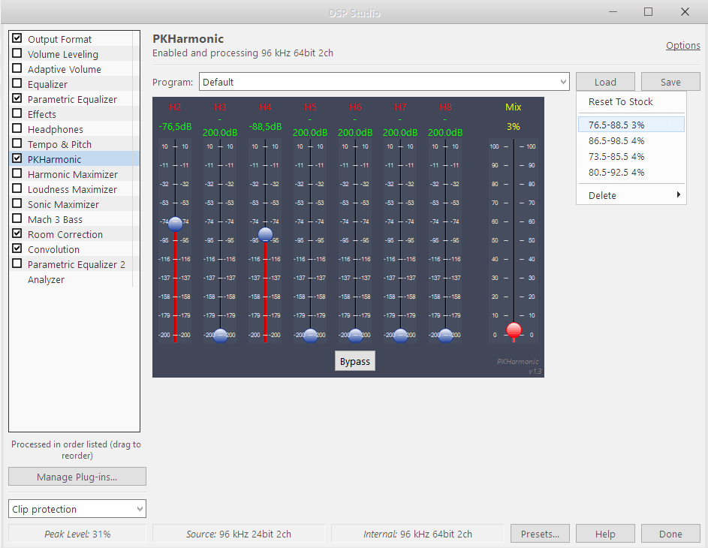708x548 pixels.
Task: Disable the Parametric Equalizer checkbox
Action: pos(17,98)
